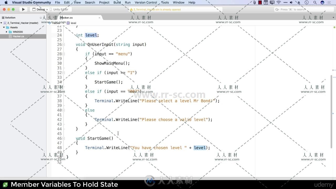Open the three-dots menu bar item

pos(285,2)
